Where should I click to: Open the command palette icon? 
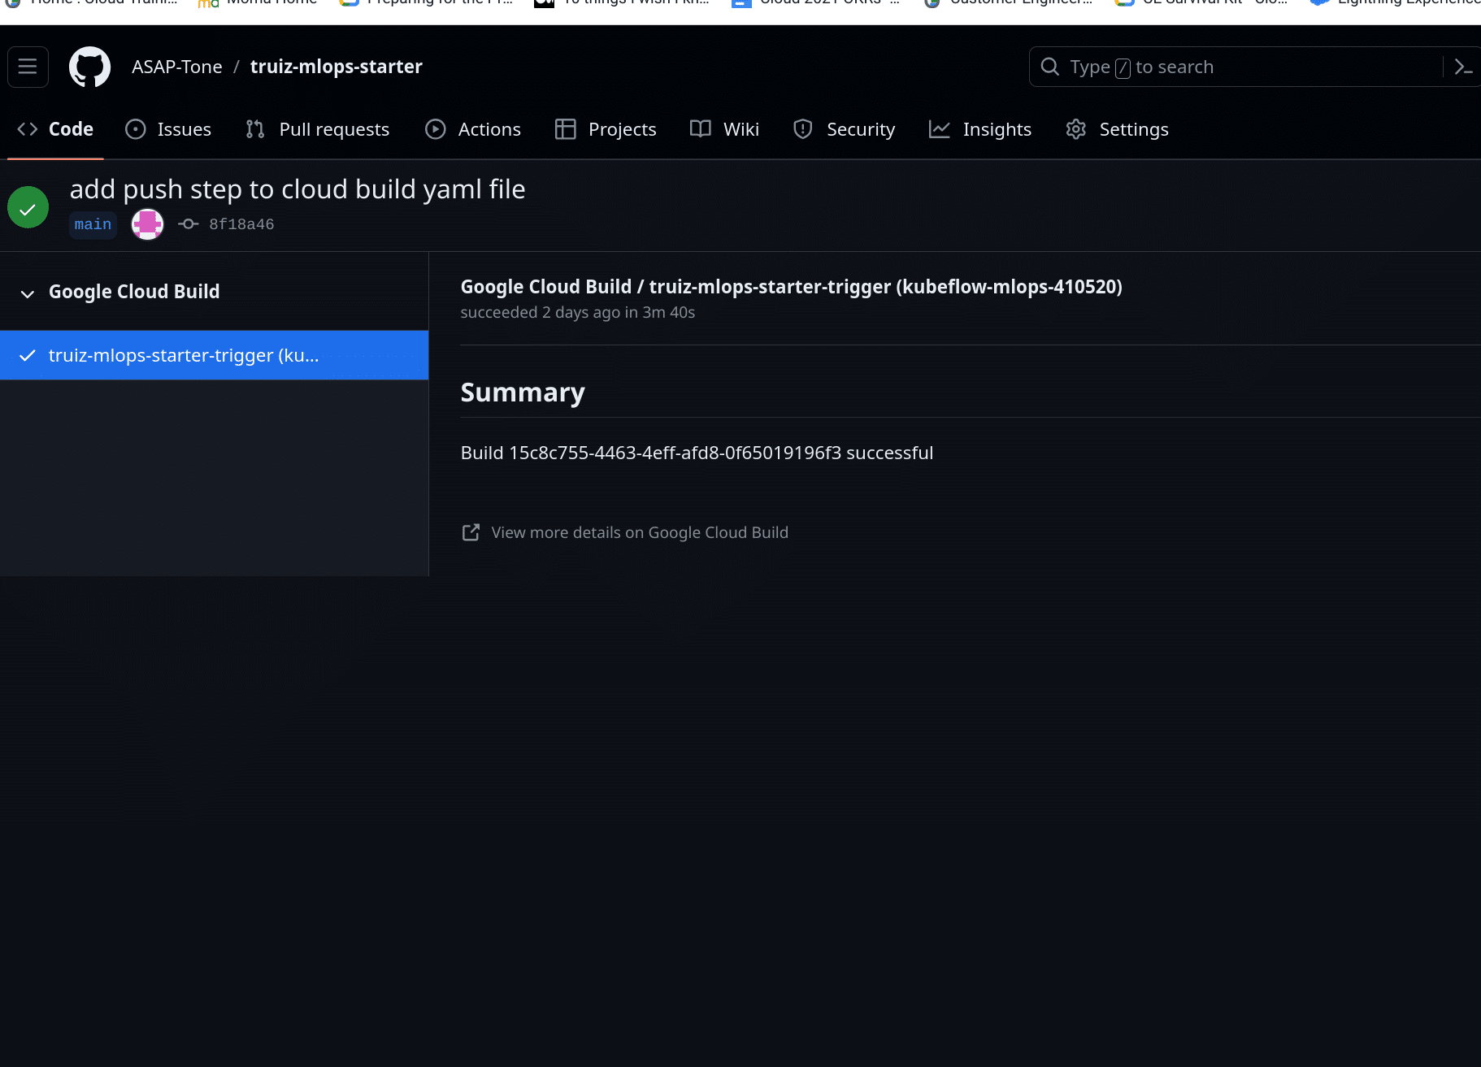(1463, 67)
